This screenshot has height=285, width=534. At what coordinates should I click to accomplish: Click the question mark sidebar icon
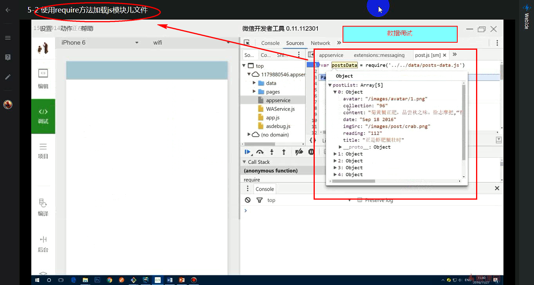coord(7,57)
